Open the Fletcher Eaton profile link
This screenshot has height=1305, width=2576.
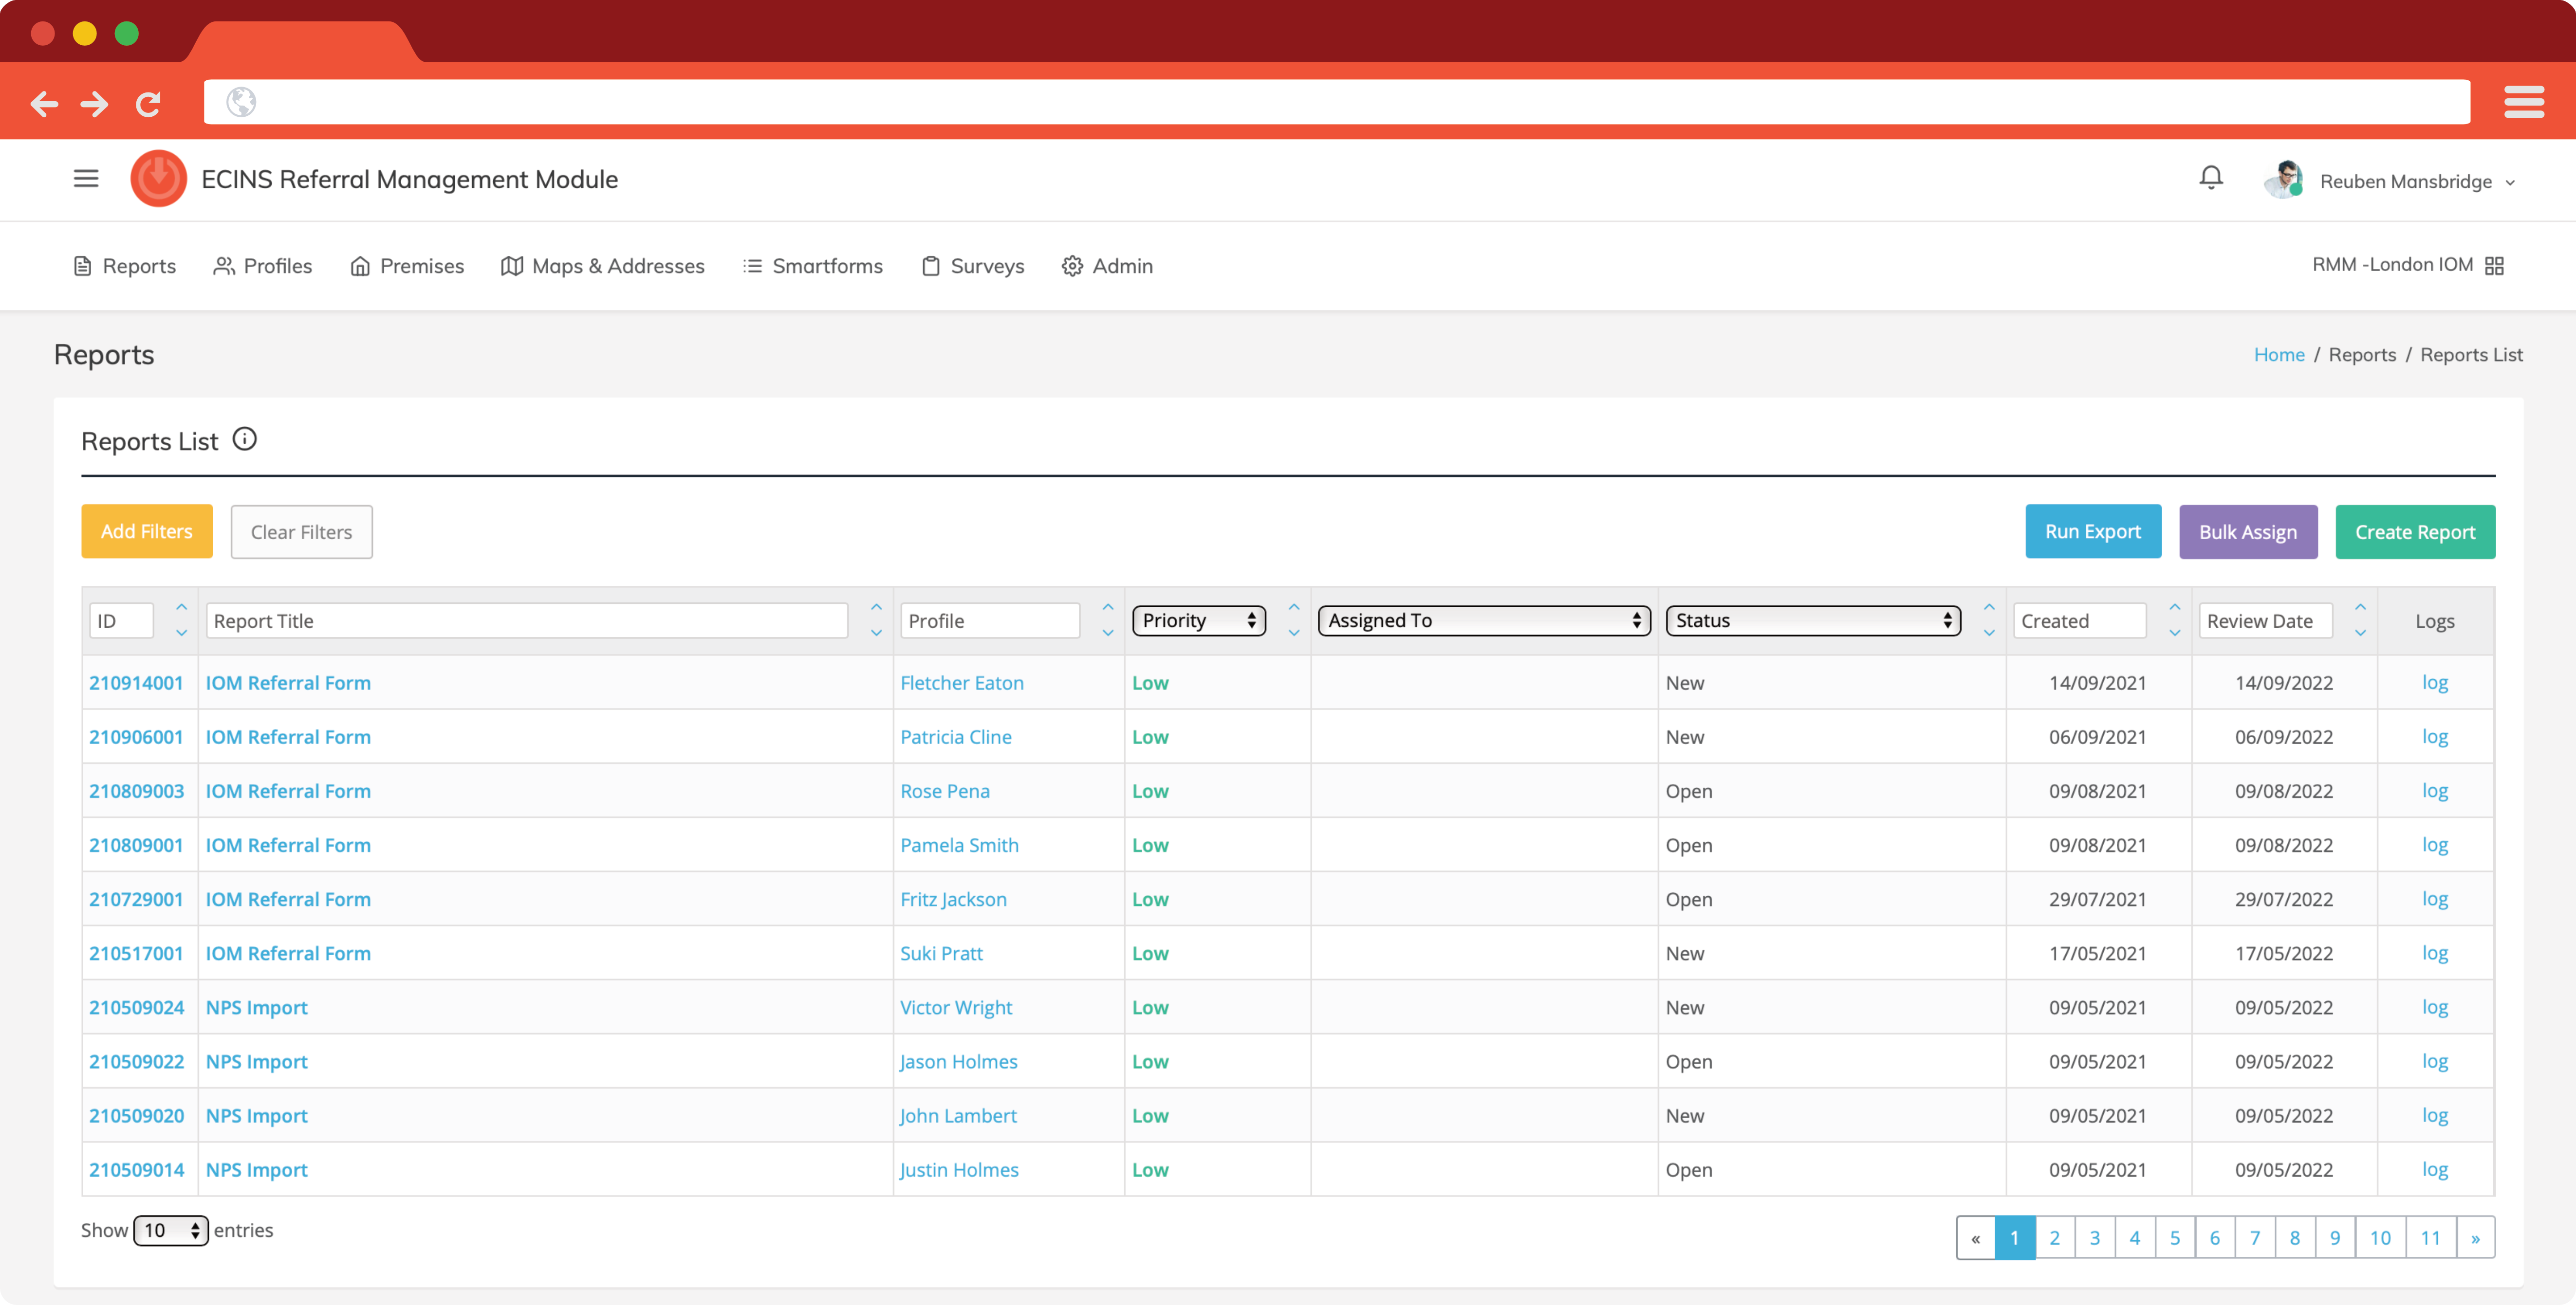tap(961, 683)
